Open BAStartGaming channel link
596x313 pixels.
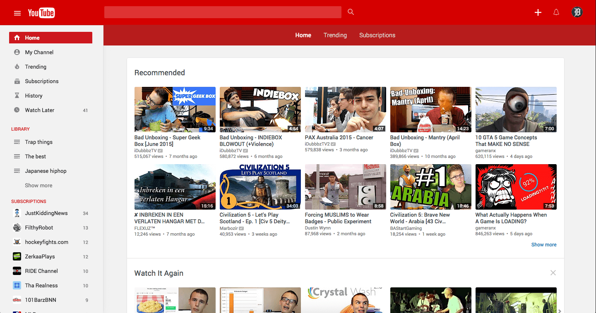click(x=406, y=228)
